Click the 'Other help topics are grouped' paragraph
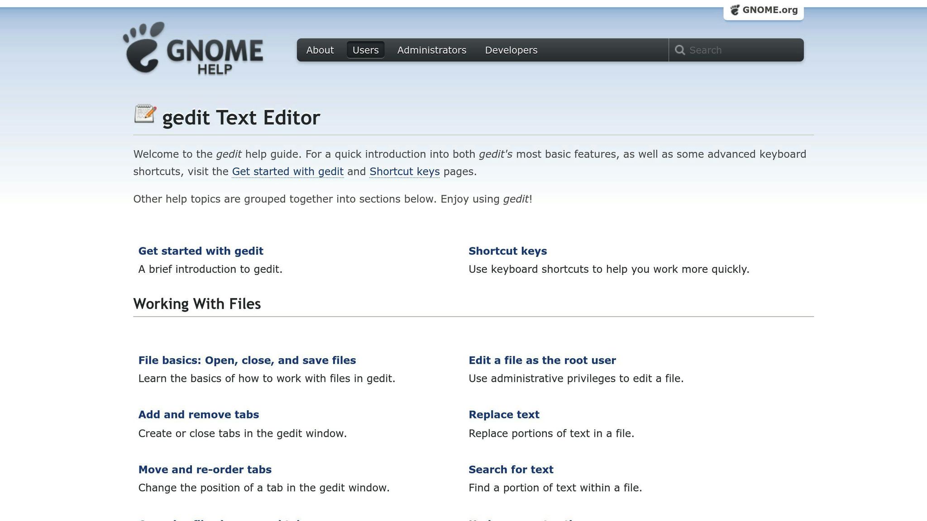Screen dimensions: 927x521 (333, 199)
